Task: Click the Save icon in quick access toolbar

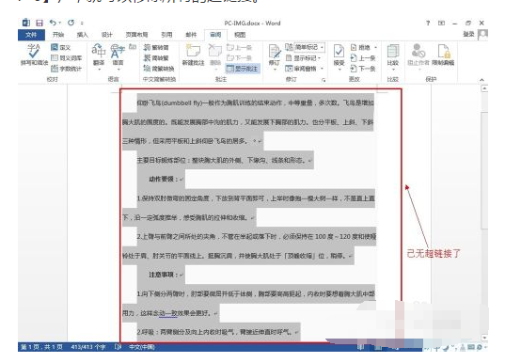Action: coord(39,23)
